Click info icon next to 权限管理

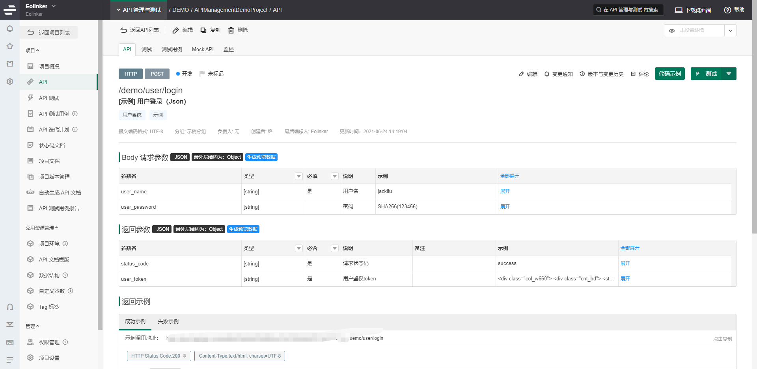coord(65,342)
